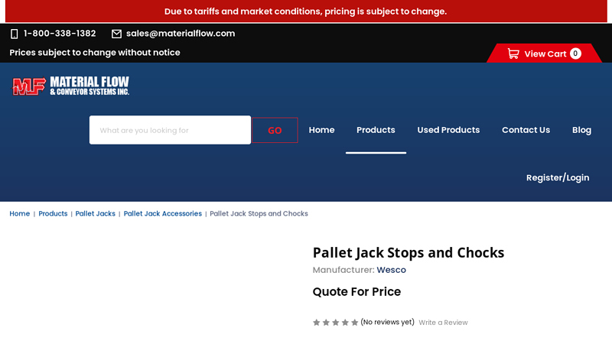Click the first rating star
This screenshot has height=344, width=612.
pyautogui.click(x=317, y=322)
